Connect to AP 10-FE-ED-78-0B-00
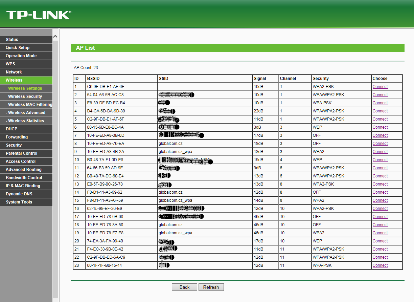This screenshot has width=414, height=302. 380,217
